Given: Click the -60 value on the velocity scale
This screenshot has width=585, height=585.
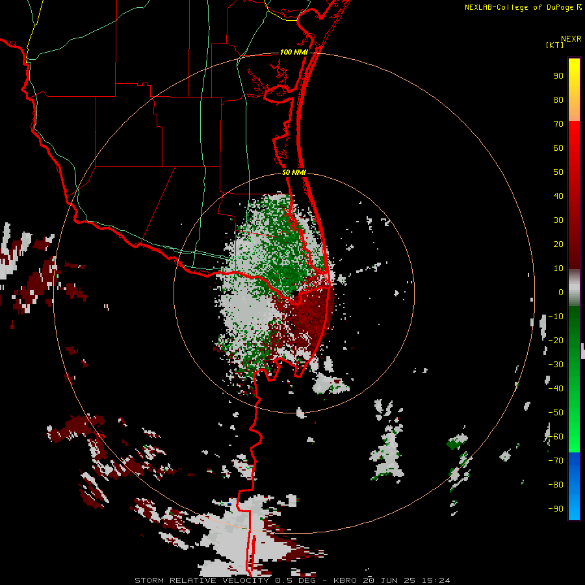Looking at the screenshot, I should tap(556, 437).
